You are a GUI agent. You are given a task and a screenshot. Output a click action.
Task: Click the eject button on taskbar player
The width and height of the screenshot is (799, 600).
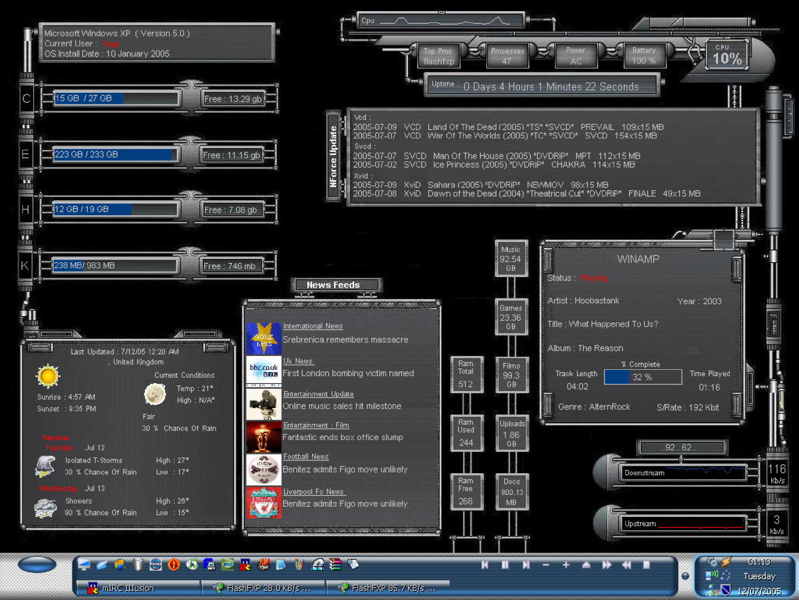(x=586, y=565)
